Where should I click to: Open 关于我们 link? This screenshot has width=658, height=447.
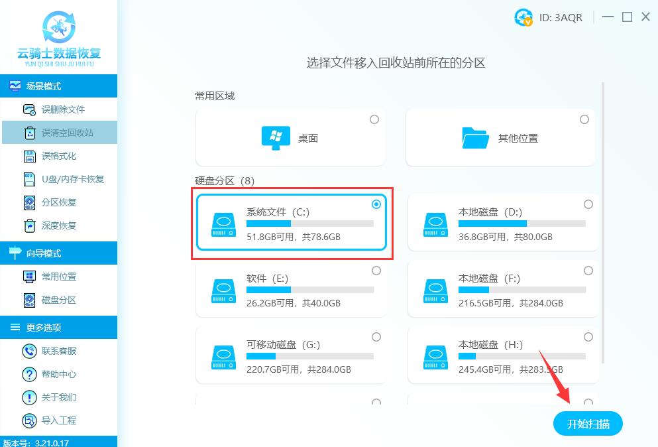59,397
